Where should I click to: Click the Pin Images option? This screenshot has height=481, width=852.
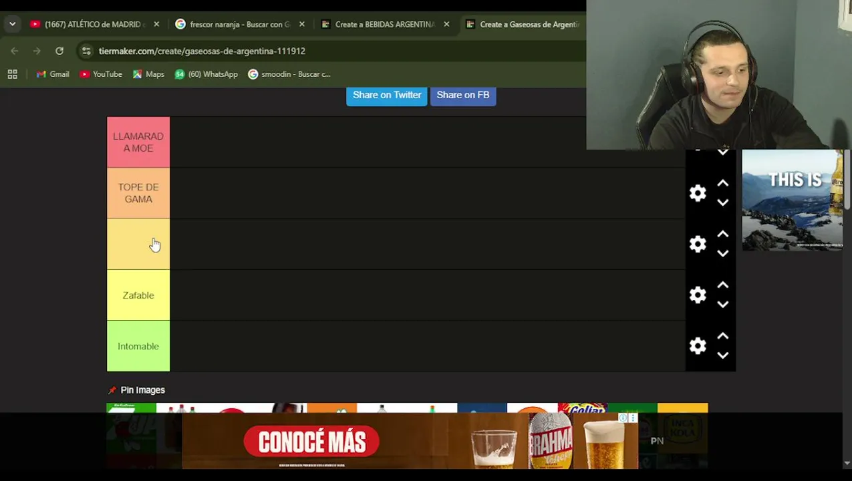tap(136, 390)
